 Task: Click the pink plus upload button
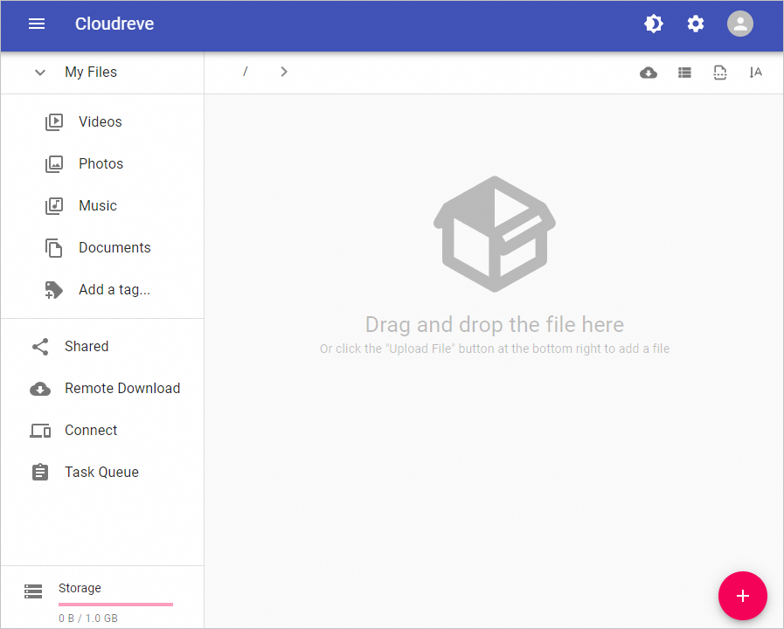point(743,596)
